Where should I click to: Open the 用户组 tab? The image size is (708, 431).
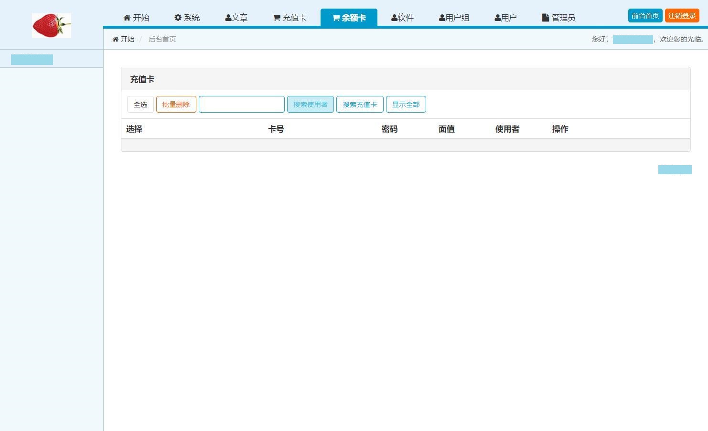454,18
